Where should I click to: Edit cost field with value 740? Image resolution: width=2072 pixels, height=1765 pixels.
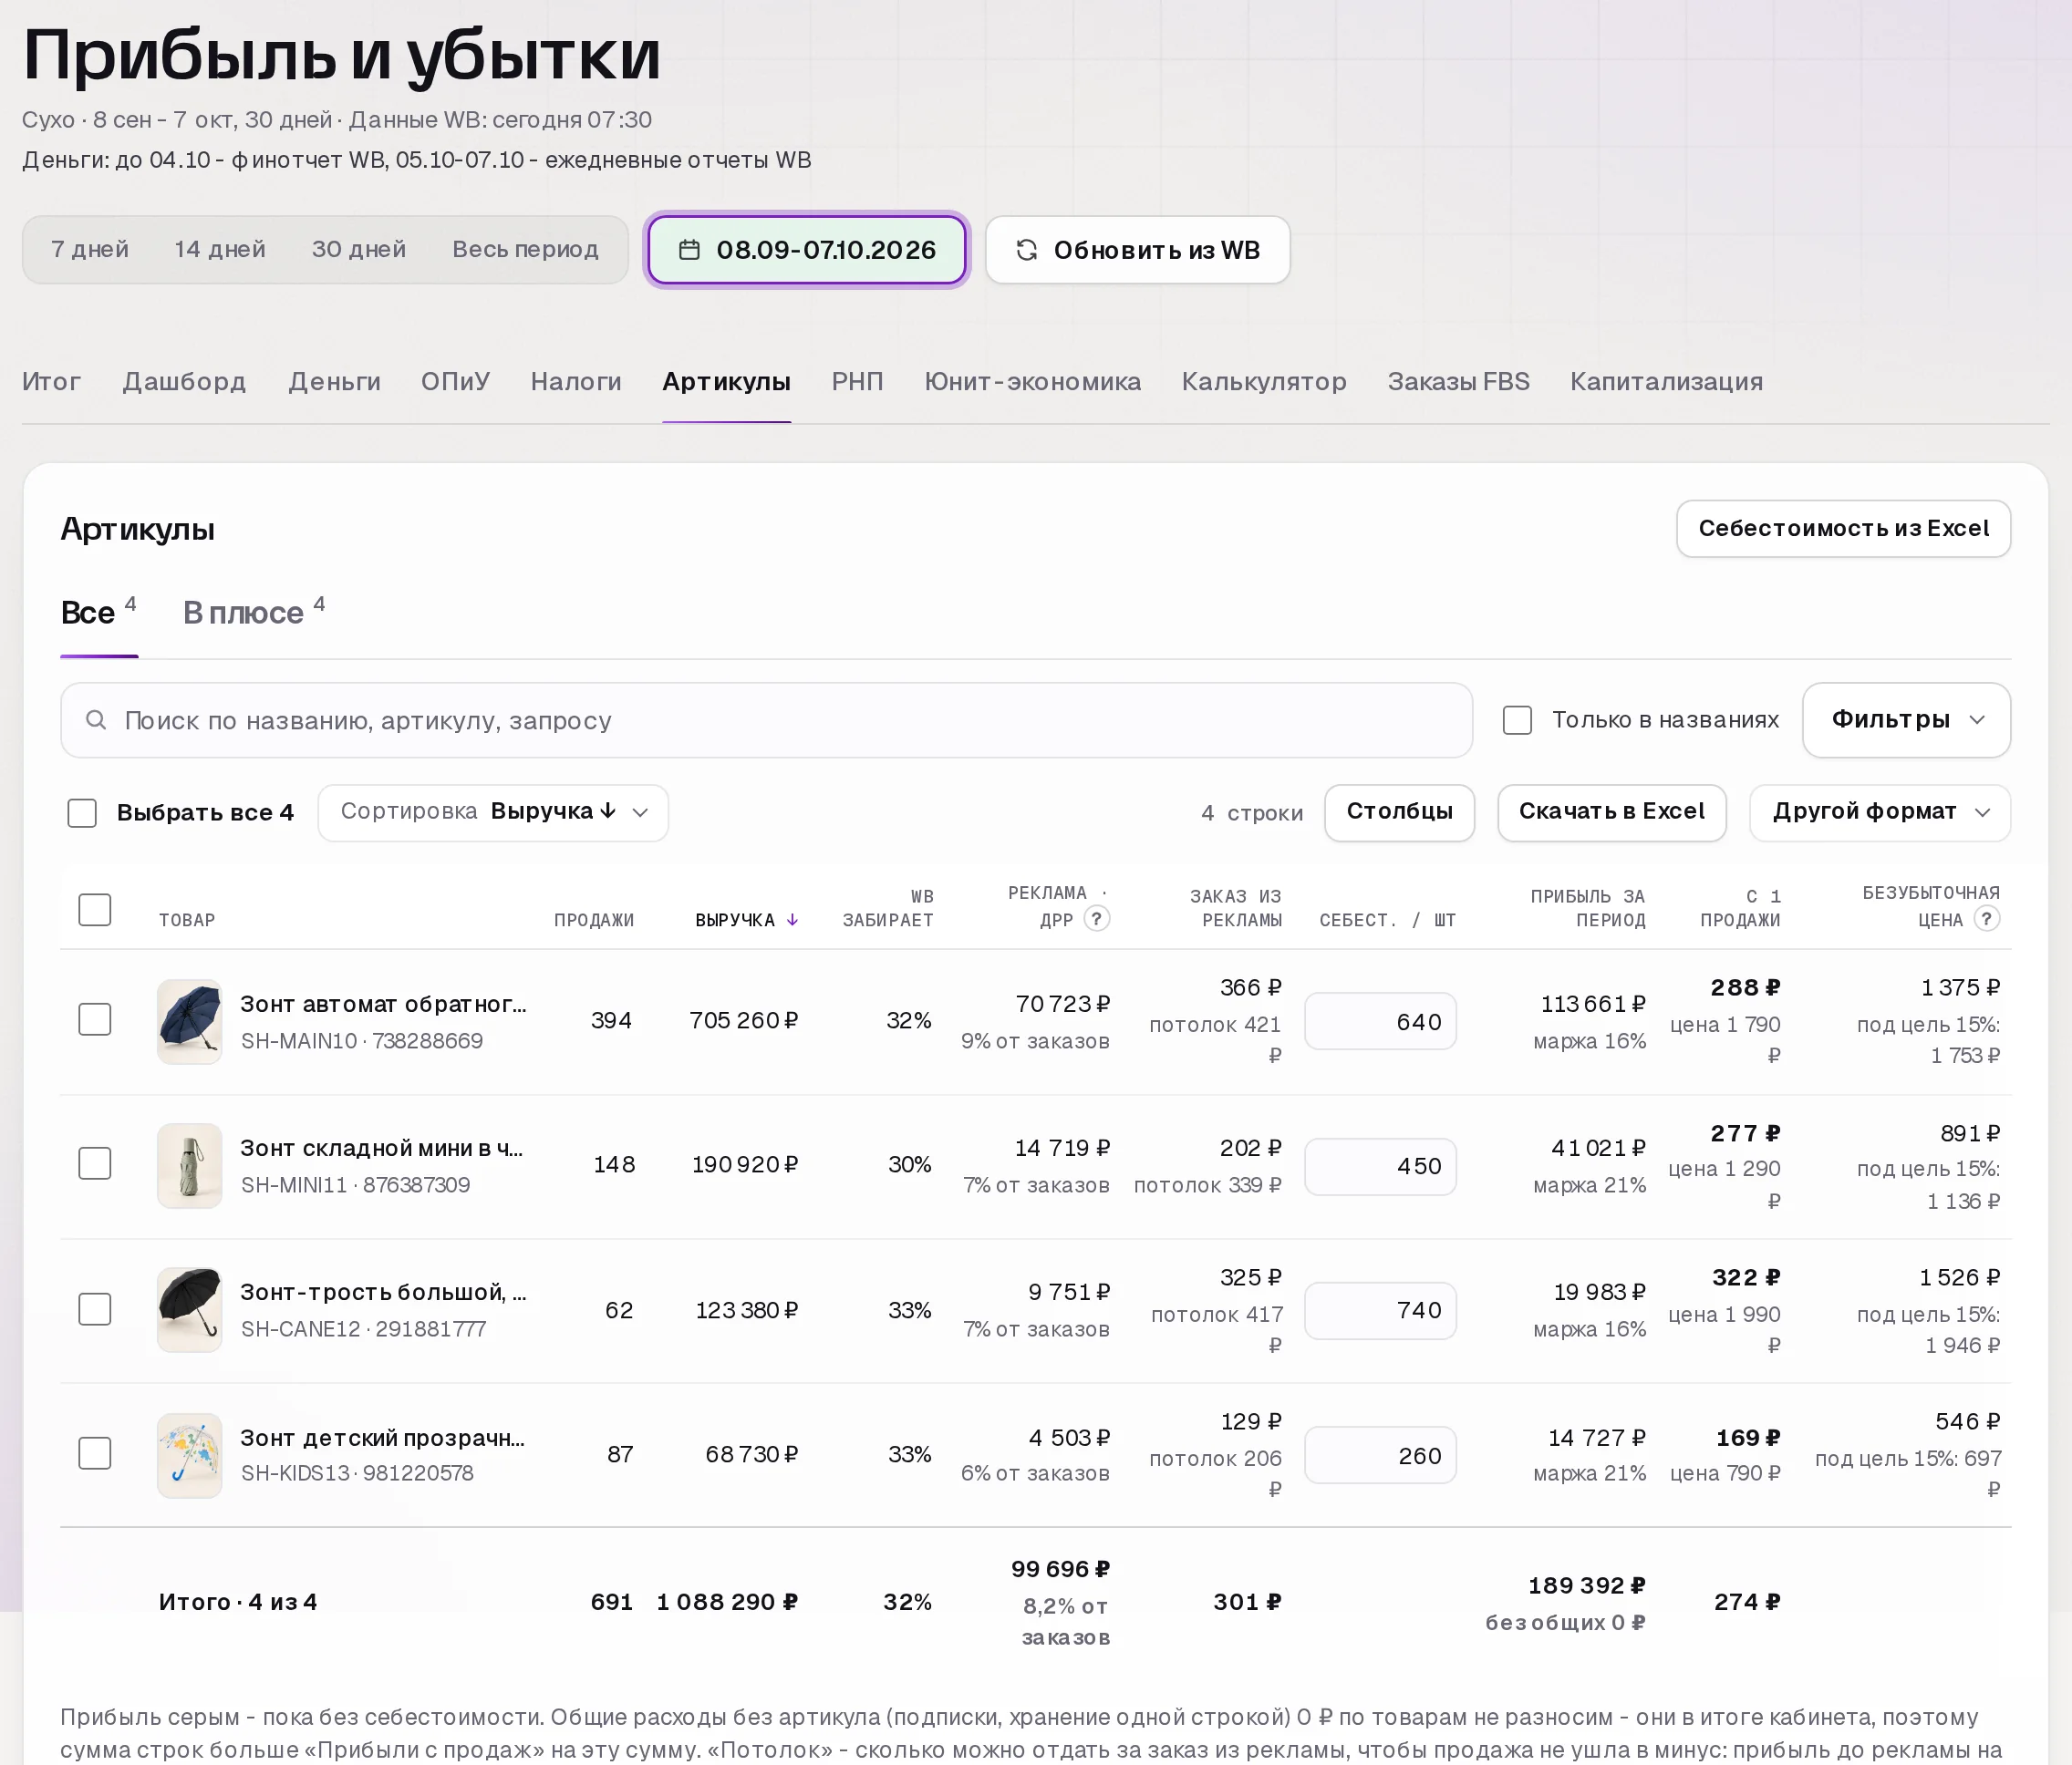click(1380, 1310)
